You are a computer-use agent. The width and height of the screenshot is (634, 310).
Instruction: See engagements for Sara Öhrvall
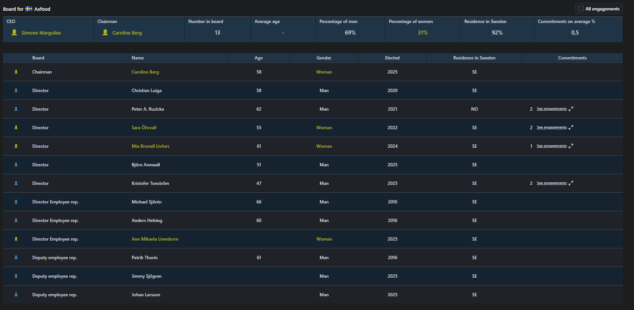pyautogui.click(x=552, y=127)
